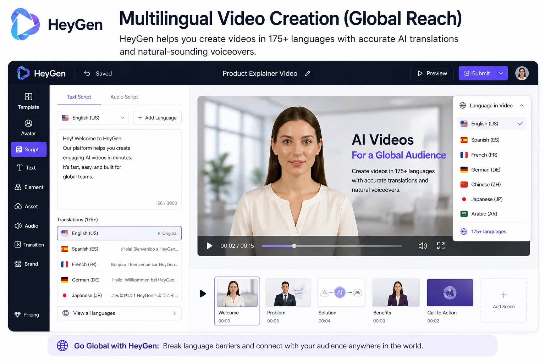This screenshot has height=363, width=545.
Task: Play all scenes from the timeline
Action: click(203, 294)
